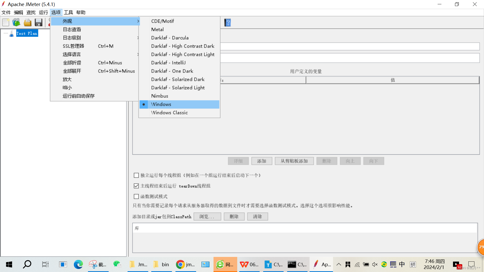Click the 值 column header

tap(392, 80)
